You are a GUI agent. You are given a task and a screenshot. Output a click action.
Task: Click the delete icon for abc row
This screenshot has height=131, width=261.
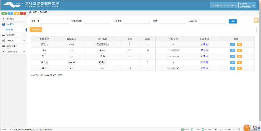pos(239,68)
